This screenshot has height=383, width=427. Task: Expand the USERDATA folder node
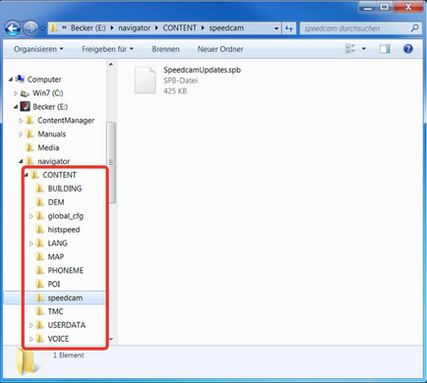coord(31,325)
